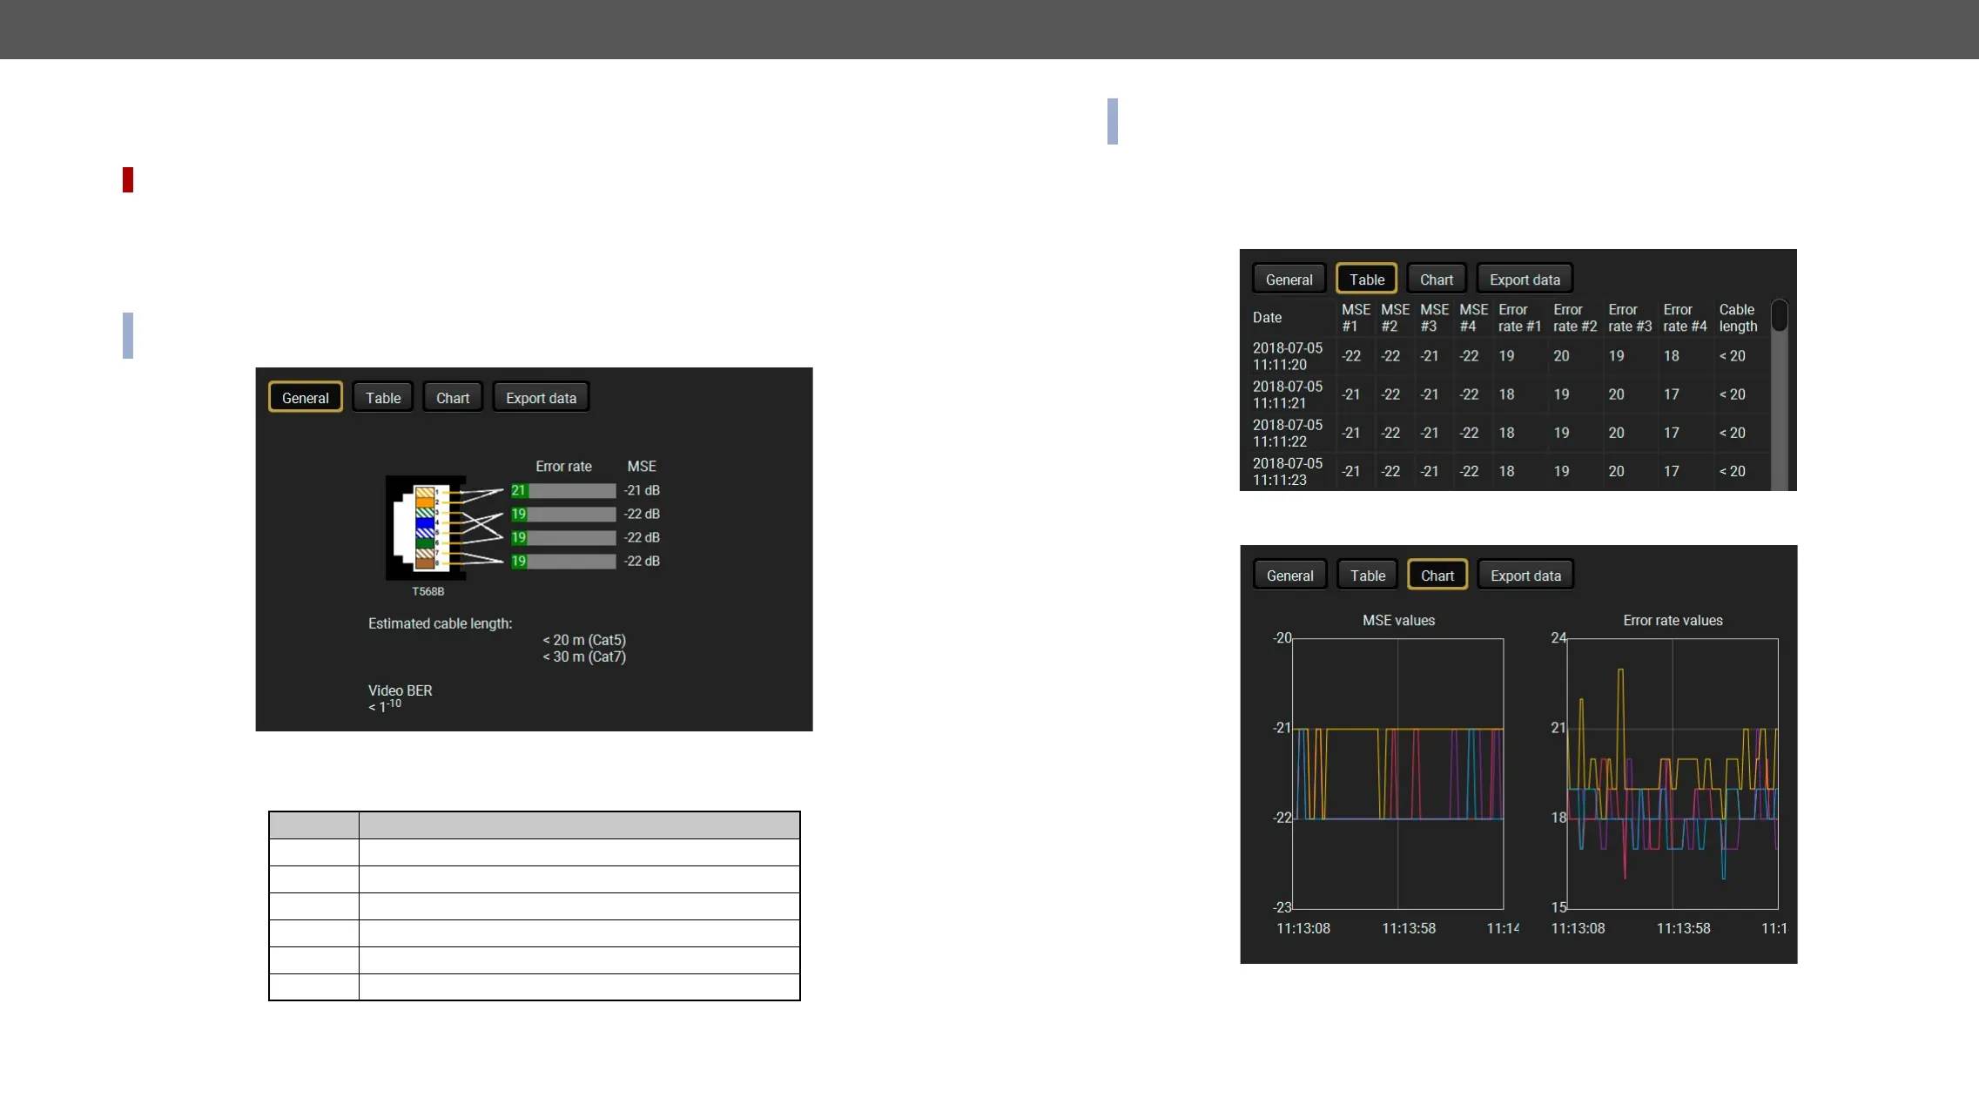Open Chart tab in the table panel
Image resolution: width=1979 pixels, height=1111 pixels.
[x=1436, y=279]
